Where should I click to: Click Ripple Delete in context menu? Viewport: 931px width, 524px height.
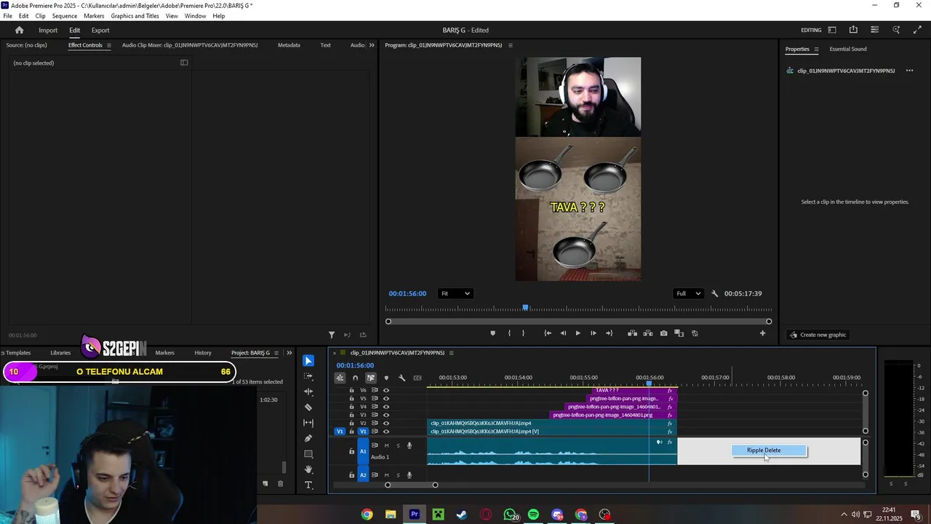[769, 450]
